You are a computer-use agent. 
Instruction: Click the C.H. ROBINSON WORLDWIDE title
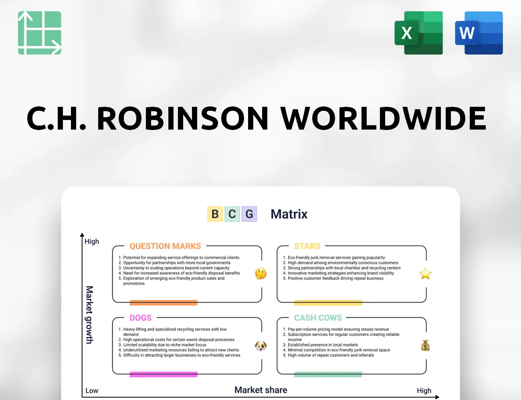coord(256,118)
